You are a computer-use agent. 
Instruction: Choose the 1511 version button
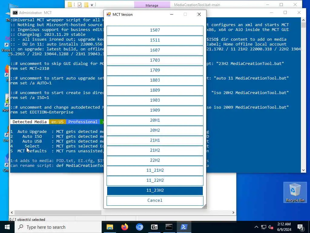(155, 40)
